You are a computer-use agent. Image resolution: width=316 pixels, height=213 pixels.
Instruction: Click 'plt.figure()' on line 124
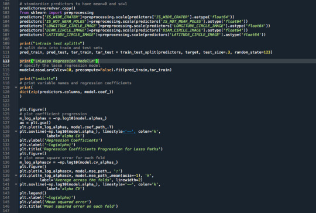pyautogui.click(x=33, y=109)
